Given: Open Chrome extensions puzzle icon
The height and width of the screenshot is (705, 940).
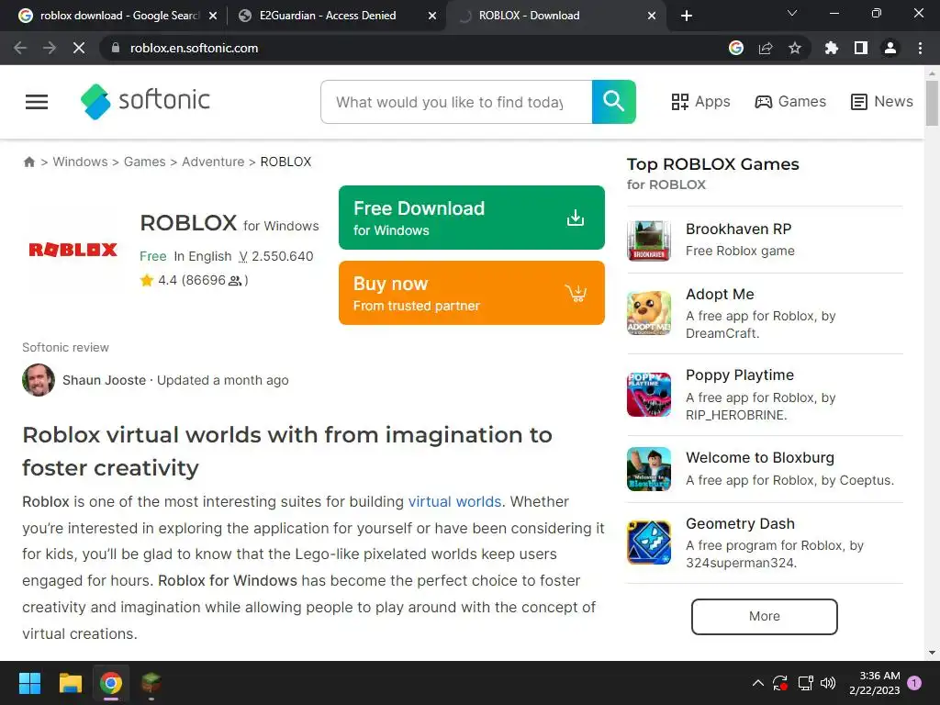Looking at the screenshot, I should (x=832, y=48).
